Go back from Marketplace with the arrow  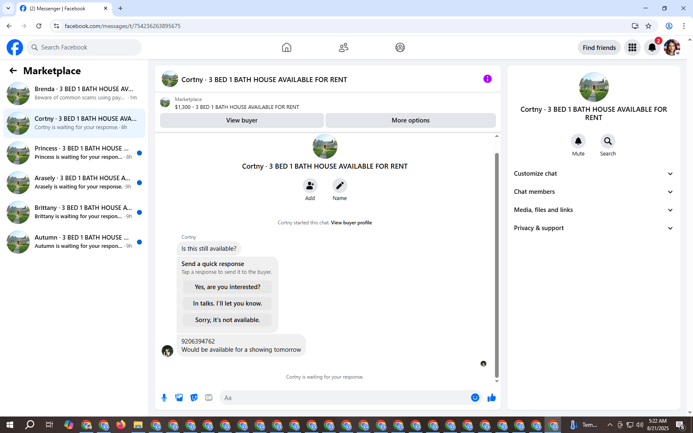(13, 71)
